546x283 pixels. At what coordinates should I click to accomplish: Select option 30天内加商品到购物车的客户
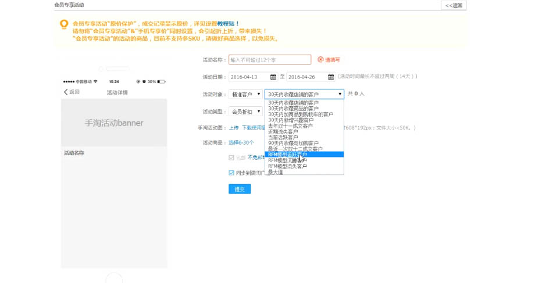304,114
